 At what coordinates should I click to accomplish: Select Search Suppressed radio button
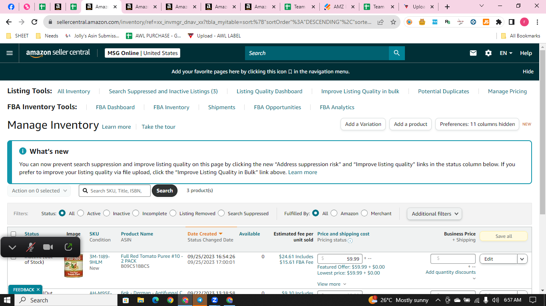click(221, 213)
